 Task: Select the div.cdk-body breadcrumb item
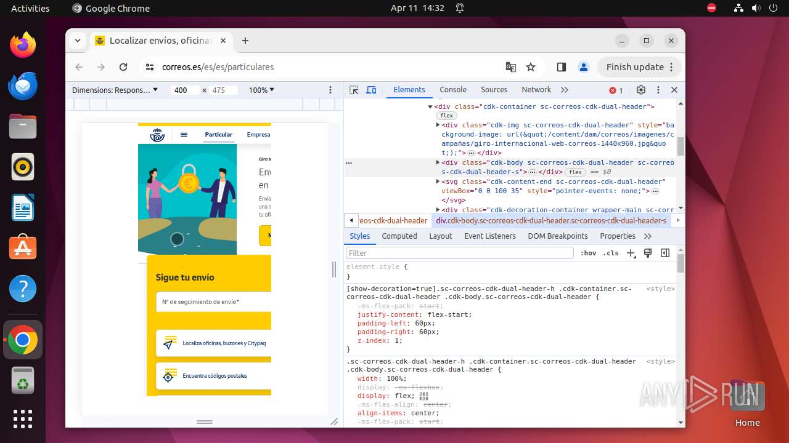[551, 220]
